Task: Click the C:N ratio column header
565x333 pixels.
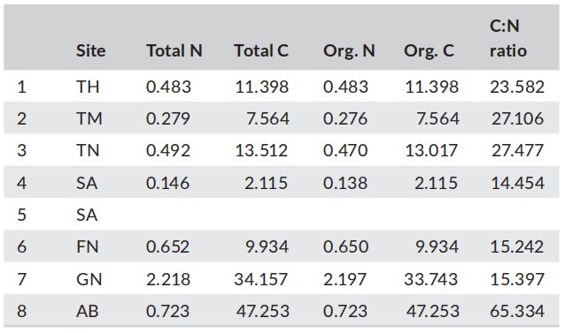Action: [x=508, y=39]
